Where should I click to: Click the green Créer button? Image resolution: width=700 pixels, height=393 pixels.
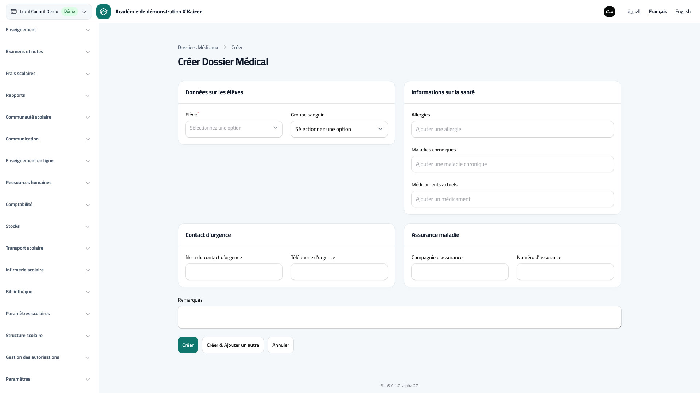tap(188, 345)
